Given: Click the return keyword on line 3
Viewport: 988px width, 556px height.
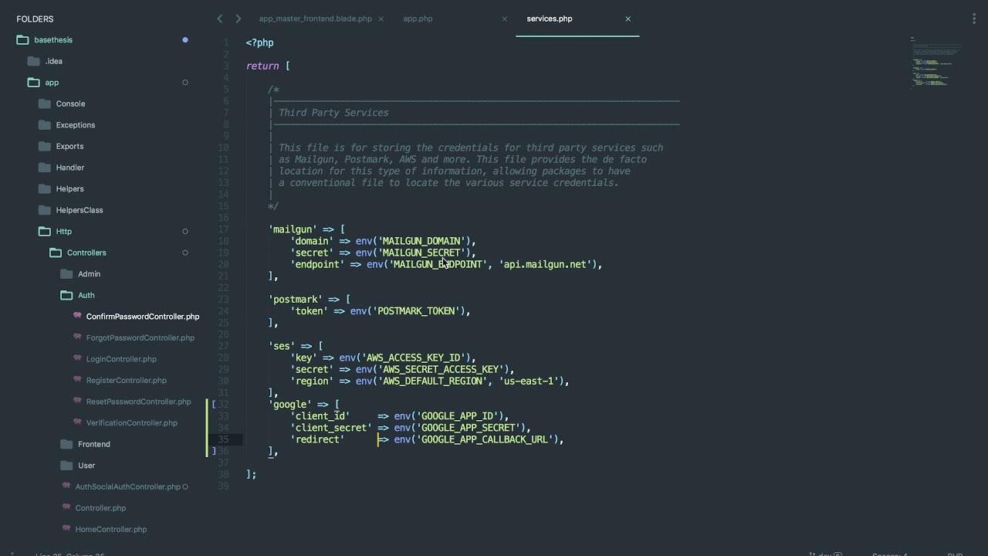Looking at the screenshot, I should pos(262,66).
